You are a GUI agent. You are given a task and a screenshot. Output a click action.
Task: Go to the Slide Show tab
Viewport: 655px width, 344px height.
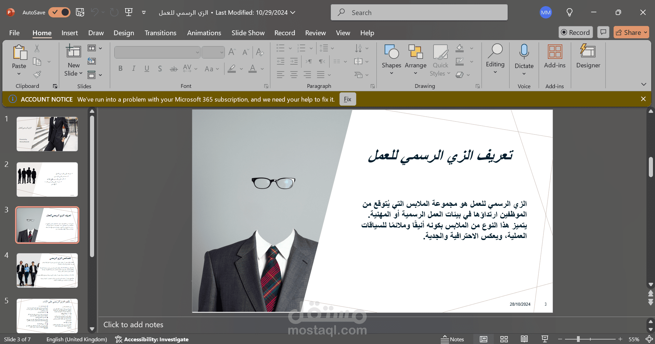pos(248,33)
